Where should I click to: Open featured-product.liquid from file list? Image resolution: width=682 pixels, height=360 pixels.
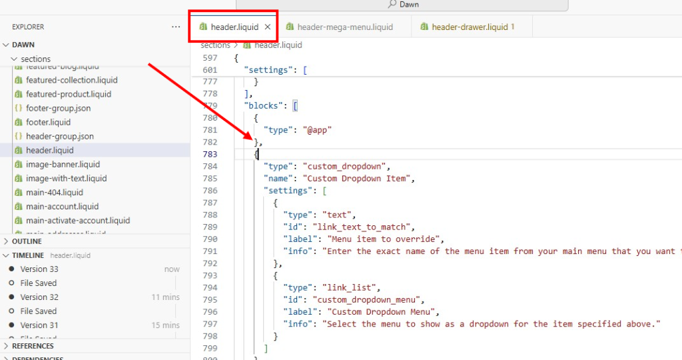[68, 94]
